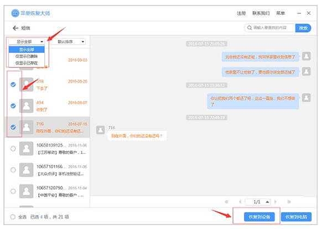332x229 pixels.
Task: Open the 默认排序 sort dropdown
Action: [x=71, y=41]
